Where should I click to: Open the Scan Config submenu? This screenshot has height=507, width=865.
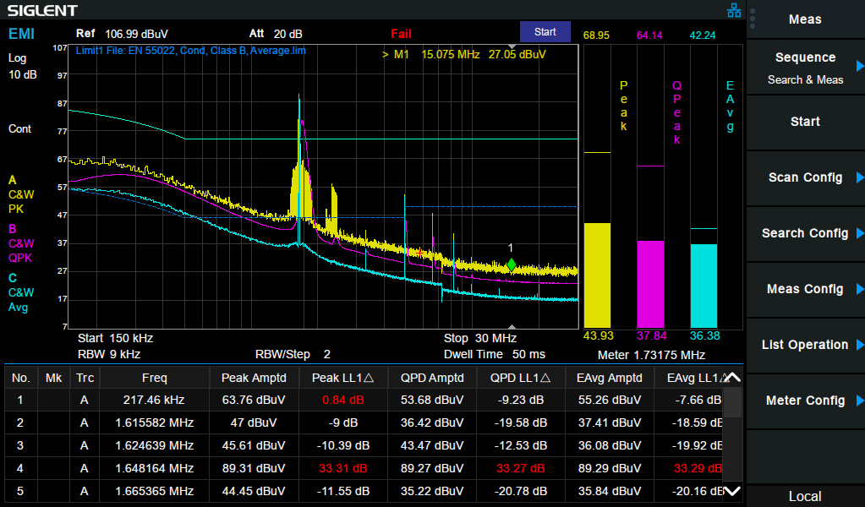tap(805, 177)
